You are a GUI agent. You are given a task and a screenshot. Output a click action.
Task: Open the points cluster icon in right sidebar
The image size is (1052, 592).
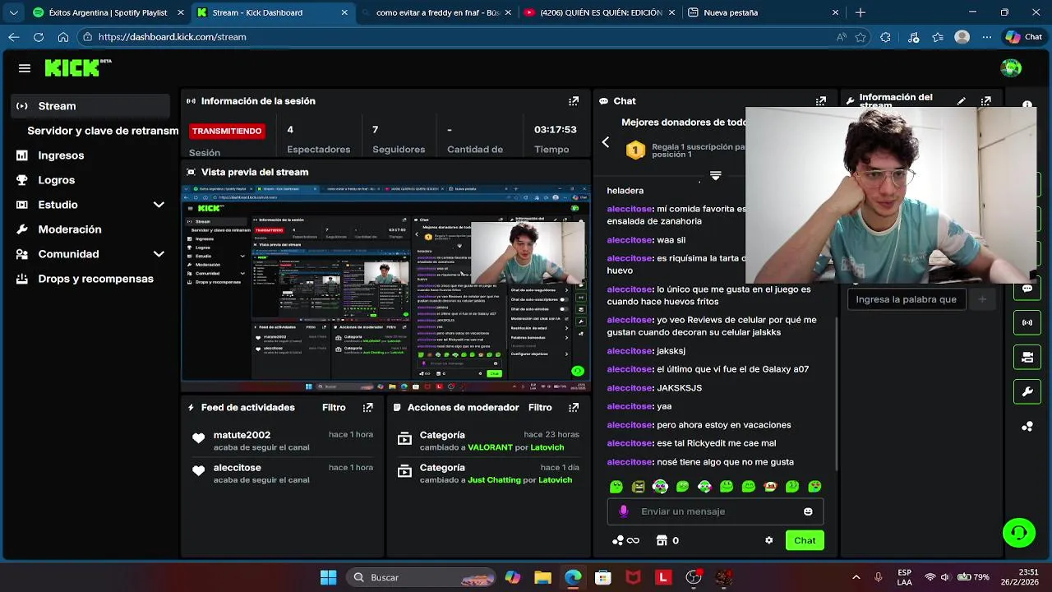[1027, 426]
